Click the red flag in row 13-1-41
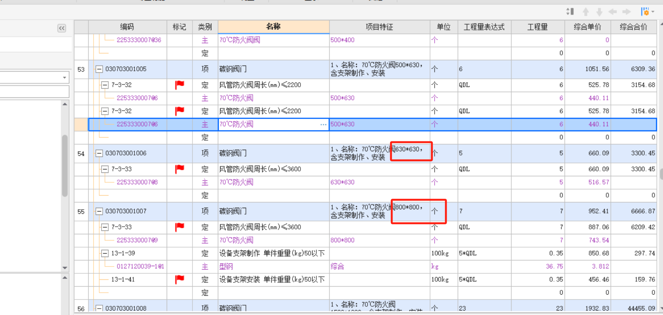663x315 pixels. click(x=180, y=279)
